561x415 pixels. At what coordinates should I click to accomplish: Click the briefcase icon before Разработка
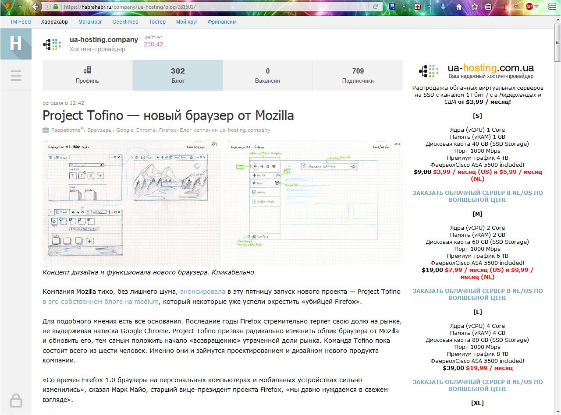46,130
